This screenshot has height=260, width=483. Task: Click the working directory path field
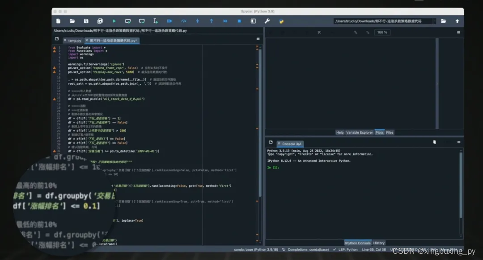tap(383, 21)
